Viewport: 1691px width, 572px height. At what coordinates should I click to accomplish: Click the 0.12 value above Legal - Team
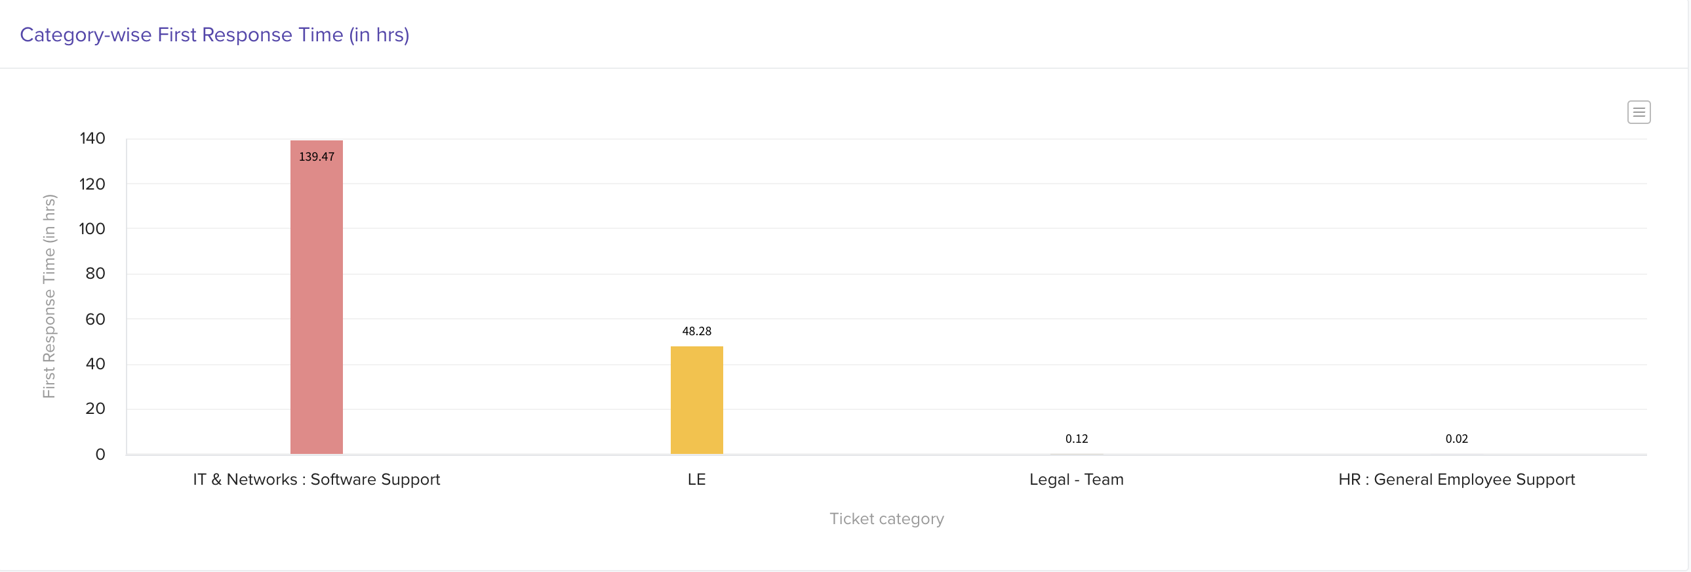[x=1077, y=439]
